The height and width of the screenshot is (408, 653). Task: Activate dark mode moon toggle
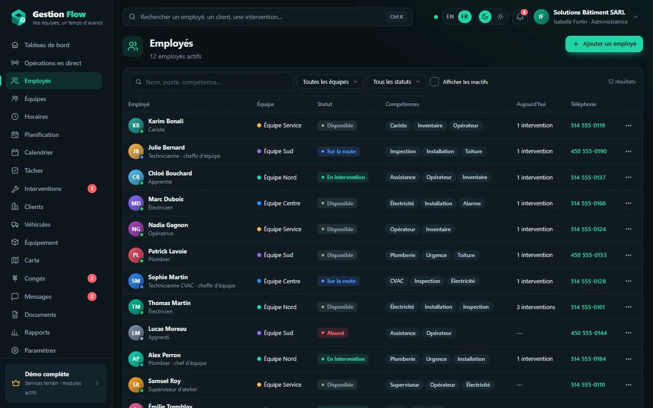click(485, 17)
